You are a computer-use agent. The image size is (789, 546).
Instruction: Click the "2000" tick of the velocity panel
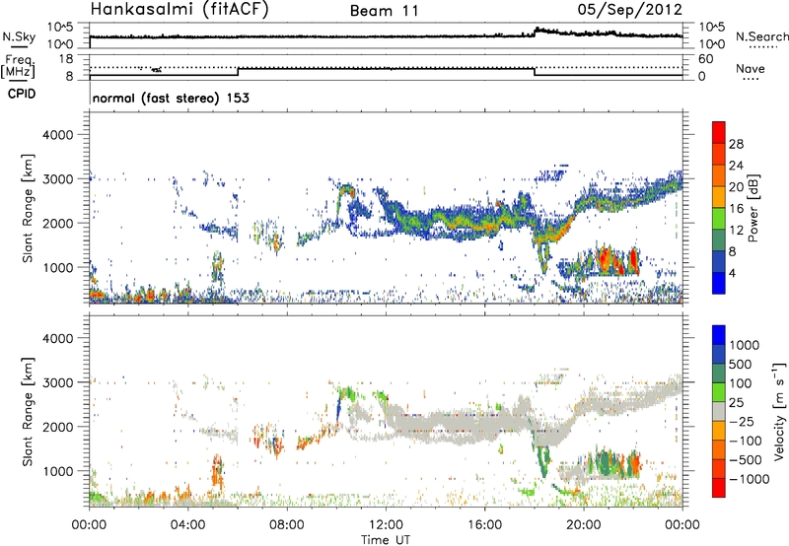[x=58, y=427]
